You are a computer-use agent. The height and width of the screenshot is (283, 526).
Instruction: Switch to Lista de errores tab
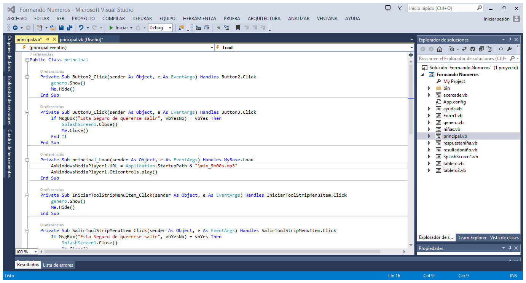pos(58,265)
